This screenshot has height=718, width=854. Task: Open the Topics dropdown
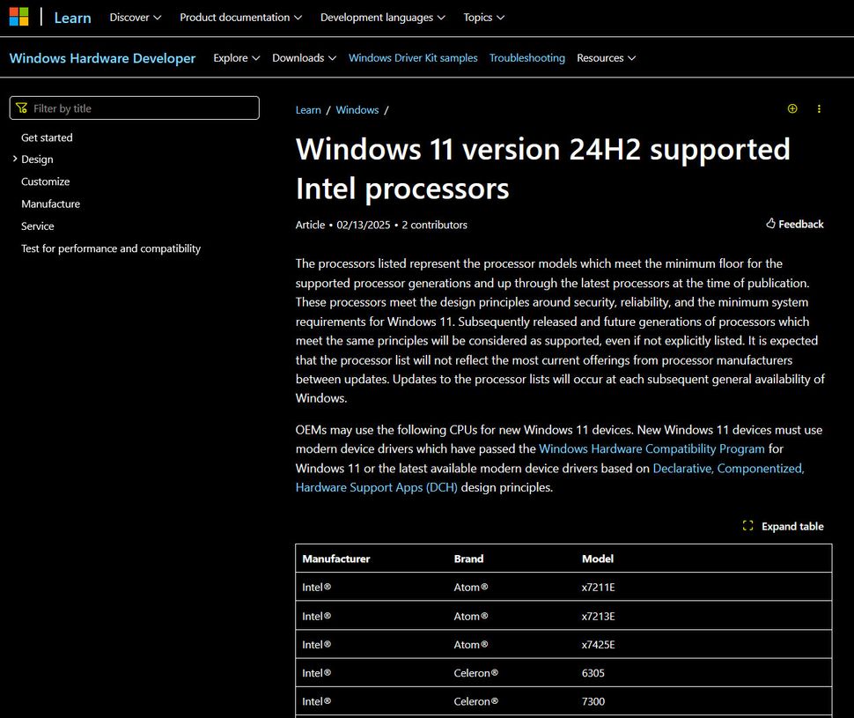(483, 17)
